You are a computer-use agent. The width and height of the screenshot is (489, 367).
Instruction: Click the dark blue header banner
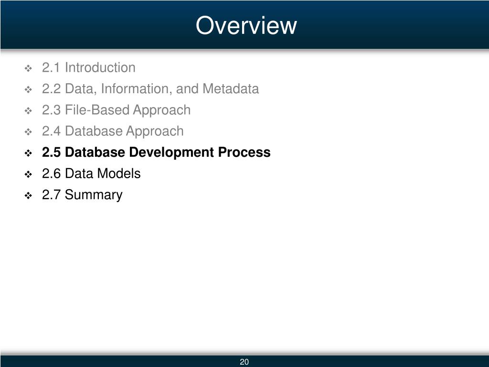pyautogui.click(x=244, y=25)
